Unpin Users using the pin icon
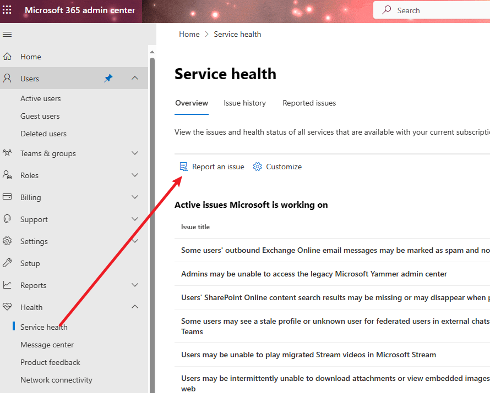490x393 pixels. (x=108, y=78)
